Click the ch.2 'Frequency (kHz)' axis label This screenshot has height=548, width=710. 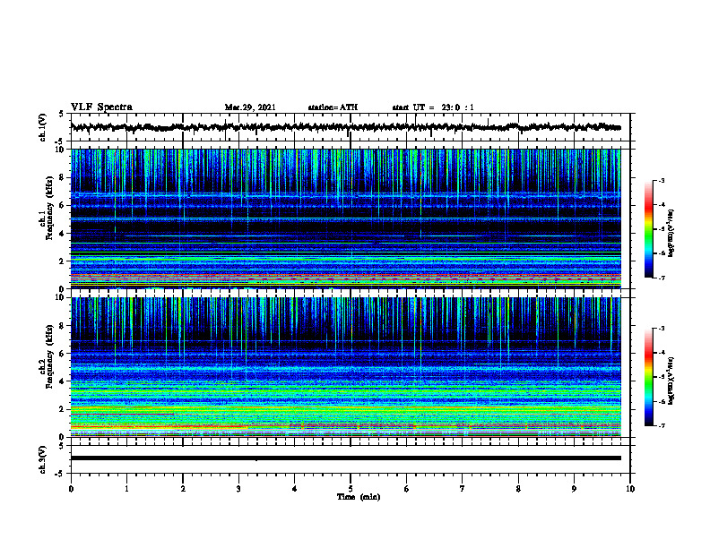[49, 356]
